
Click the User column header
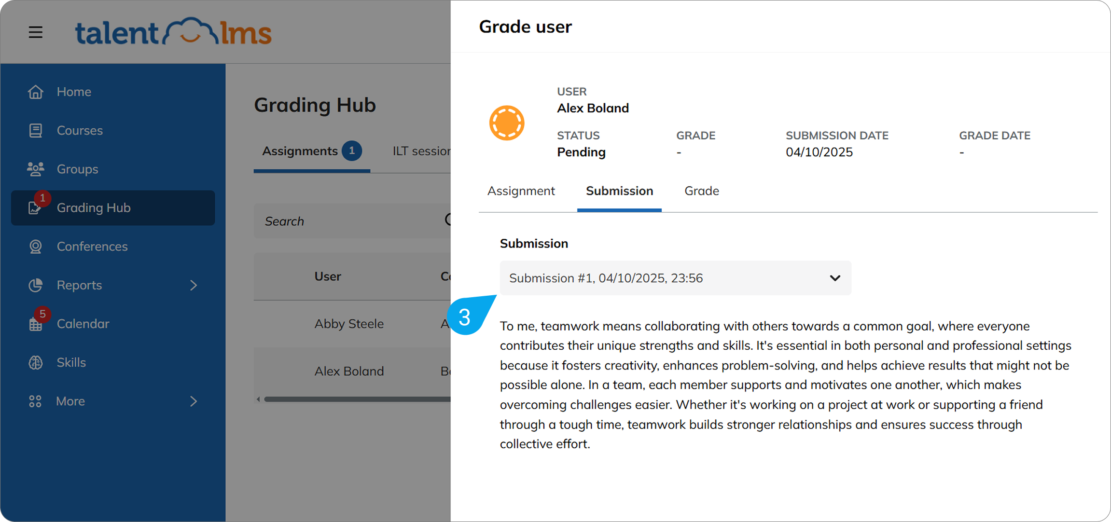tap(328, 276)
